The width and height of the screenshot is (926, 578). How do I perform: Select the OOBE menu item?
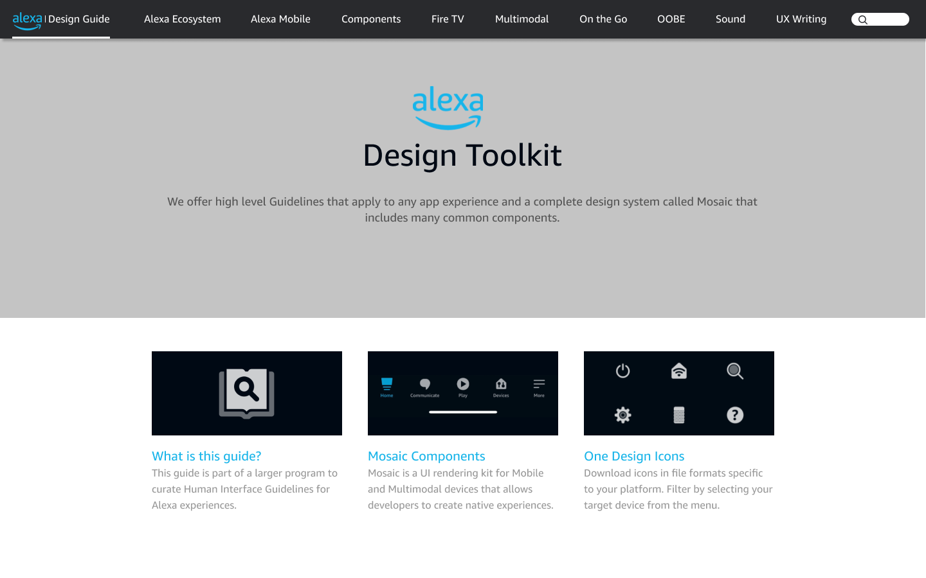coord(671,19)
